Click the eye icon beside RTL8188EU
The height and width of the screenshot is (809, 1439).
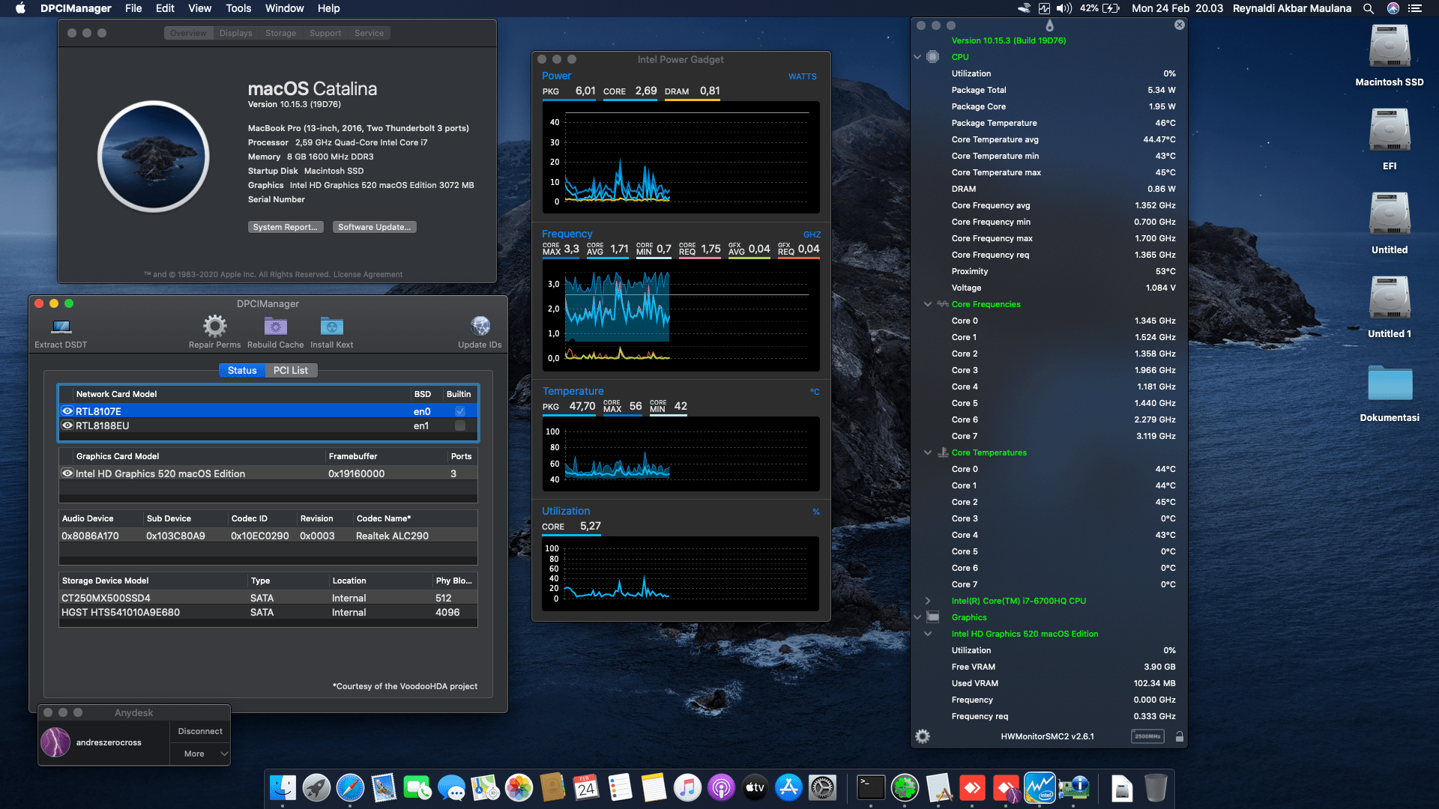[x=67, y=425]
